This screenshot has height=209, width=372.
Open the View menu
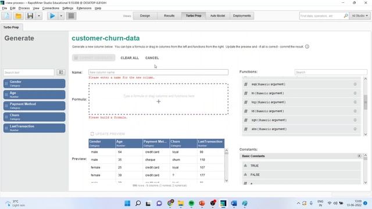[36, 8]
